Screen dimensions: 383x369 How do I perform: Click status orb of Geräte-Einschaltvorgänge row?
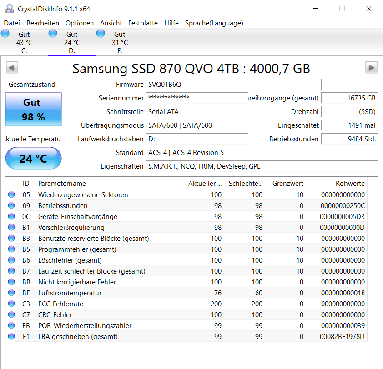pyautogui.click(x=11, y=216)
